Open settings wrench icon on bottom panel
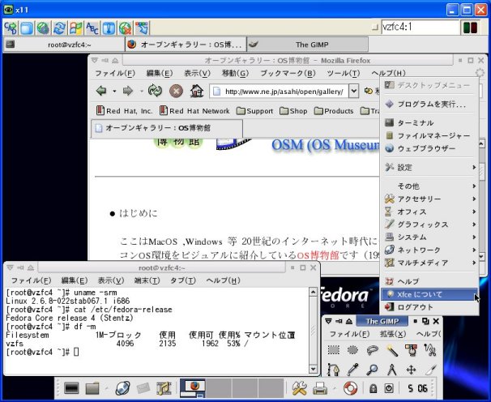Image resolution: width=491 pixels, height=402 pixels. (x=299, y=388)
